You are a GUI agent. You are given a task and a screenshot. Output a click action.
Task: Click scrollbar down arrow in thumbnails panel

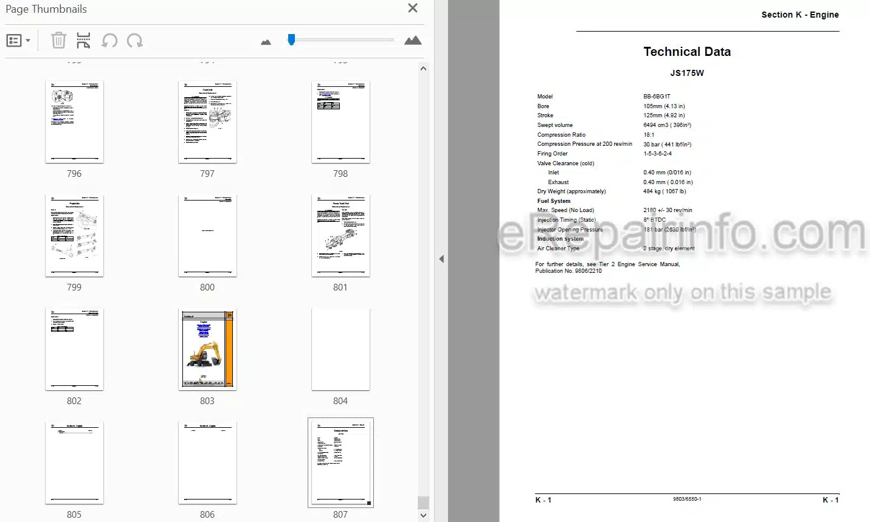(x=423, y=515)
